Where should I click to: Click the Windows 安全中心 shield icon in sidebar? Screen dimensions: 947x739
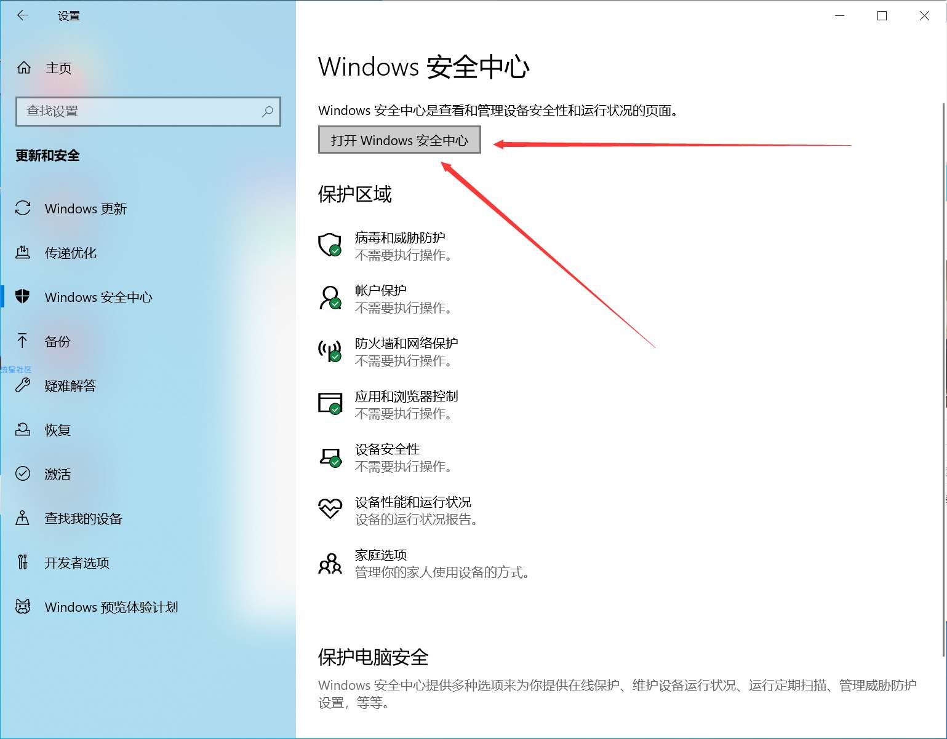click(23, 297)
